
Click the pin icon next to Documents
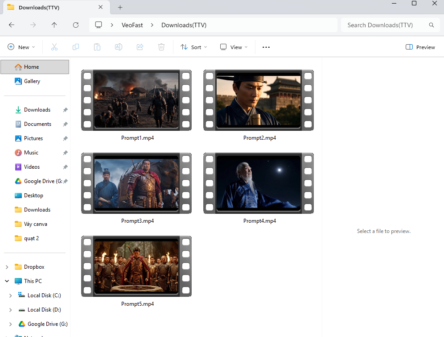(x=66, y=124)
